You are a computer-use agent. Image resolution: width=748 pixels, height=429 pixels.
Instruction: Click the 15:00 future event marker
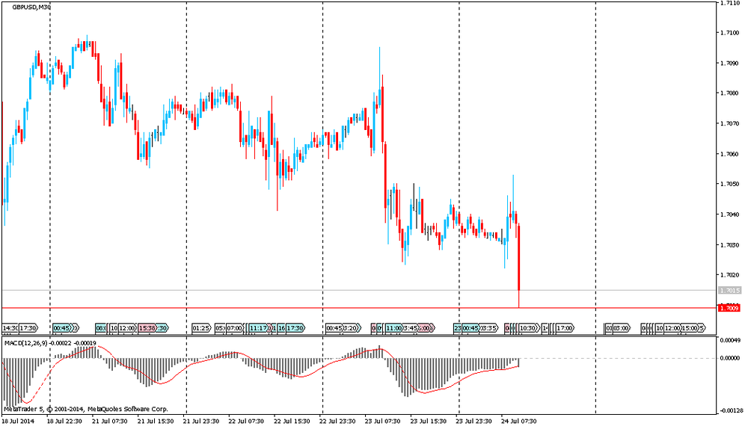[x=688, y=327]
